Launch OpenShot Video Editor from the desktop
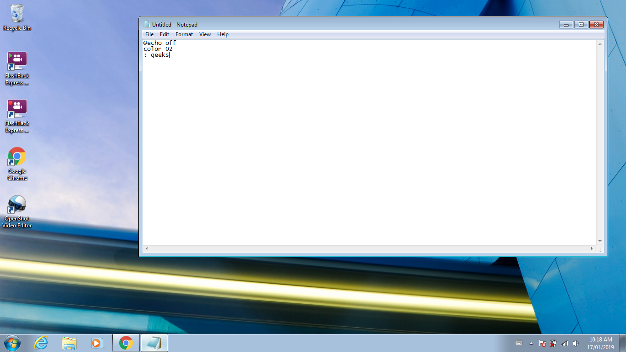626x352 pixels. (17, 203)
